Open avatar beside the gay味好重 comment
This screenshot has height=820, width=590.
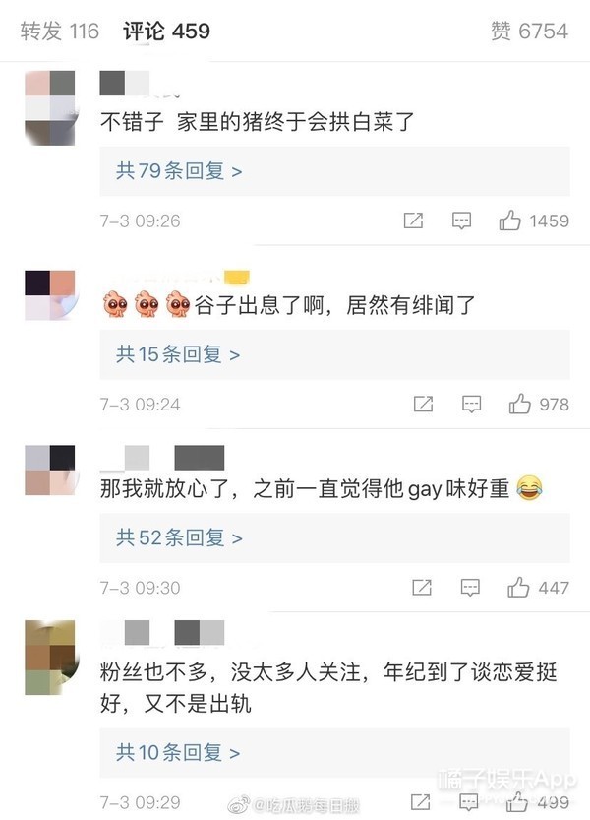click(x=51, y=471)
